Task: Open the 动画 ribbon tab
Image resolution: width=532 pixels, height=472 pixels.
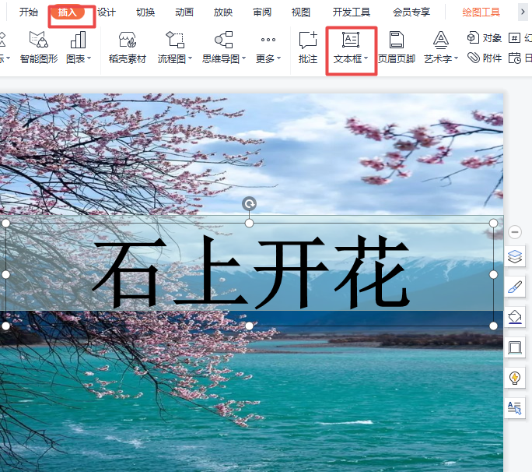Action: point(184,12)
